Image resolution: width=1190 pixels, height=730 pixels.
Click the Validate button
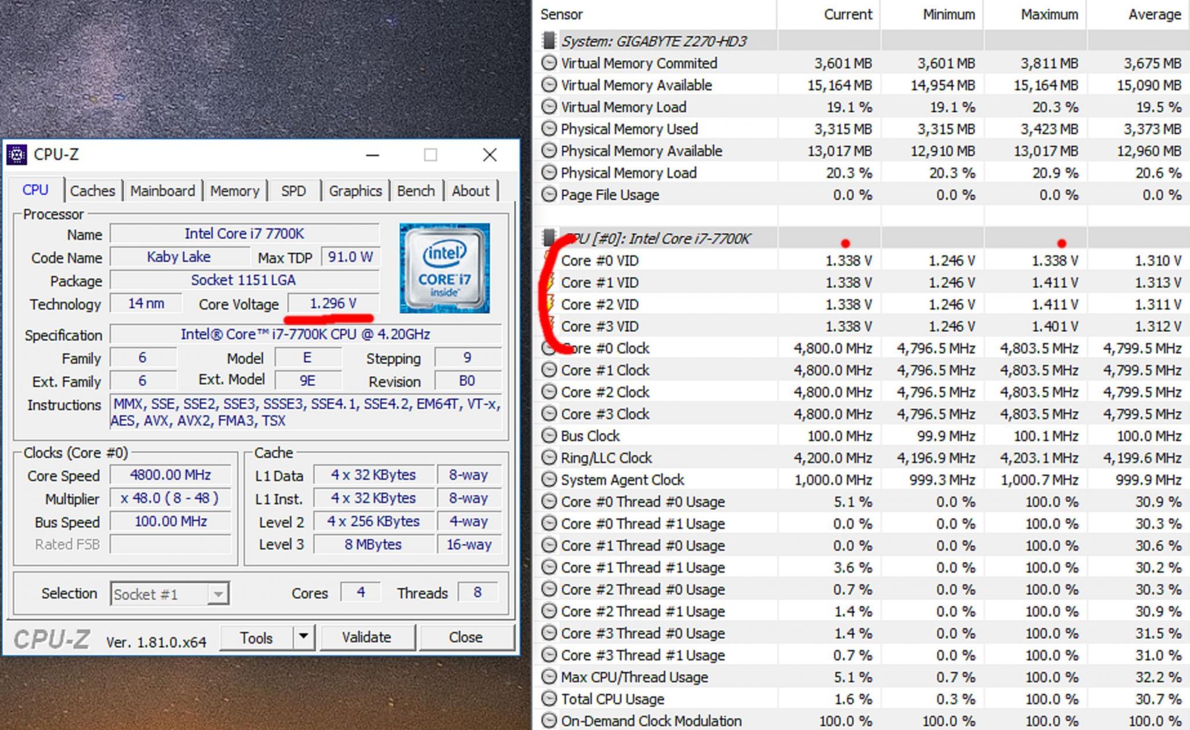(367, 638)
